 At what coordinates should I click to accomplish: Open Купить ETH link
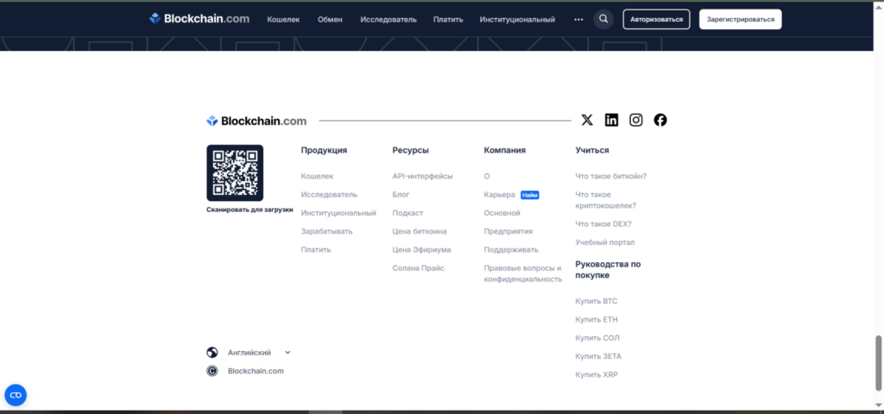tap(597, 320)
